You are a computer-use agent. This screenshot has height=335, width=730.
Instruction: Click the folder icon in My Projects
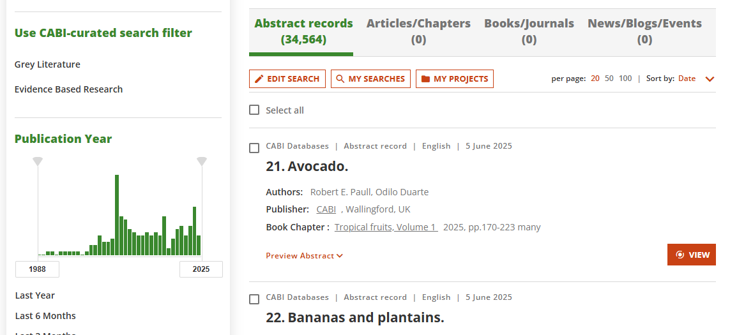click(425, 78)
